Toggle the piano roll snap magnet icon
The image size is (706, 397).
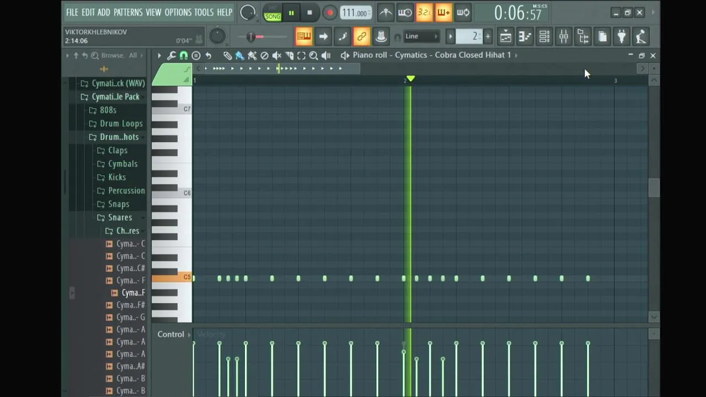pyautogui.click(x=184, y=55)
